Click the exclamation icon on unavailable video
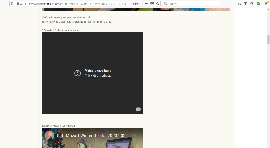 click(77, 73)
